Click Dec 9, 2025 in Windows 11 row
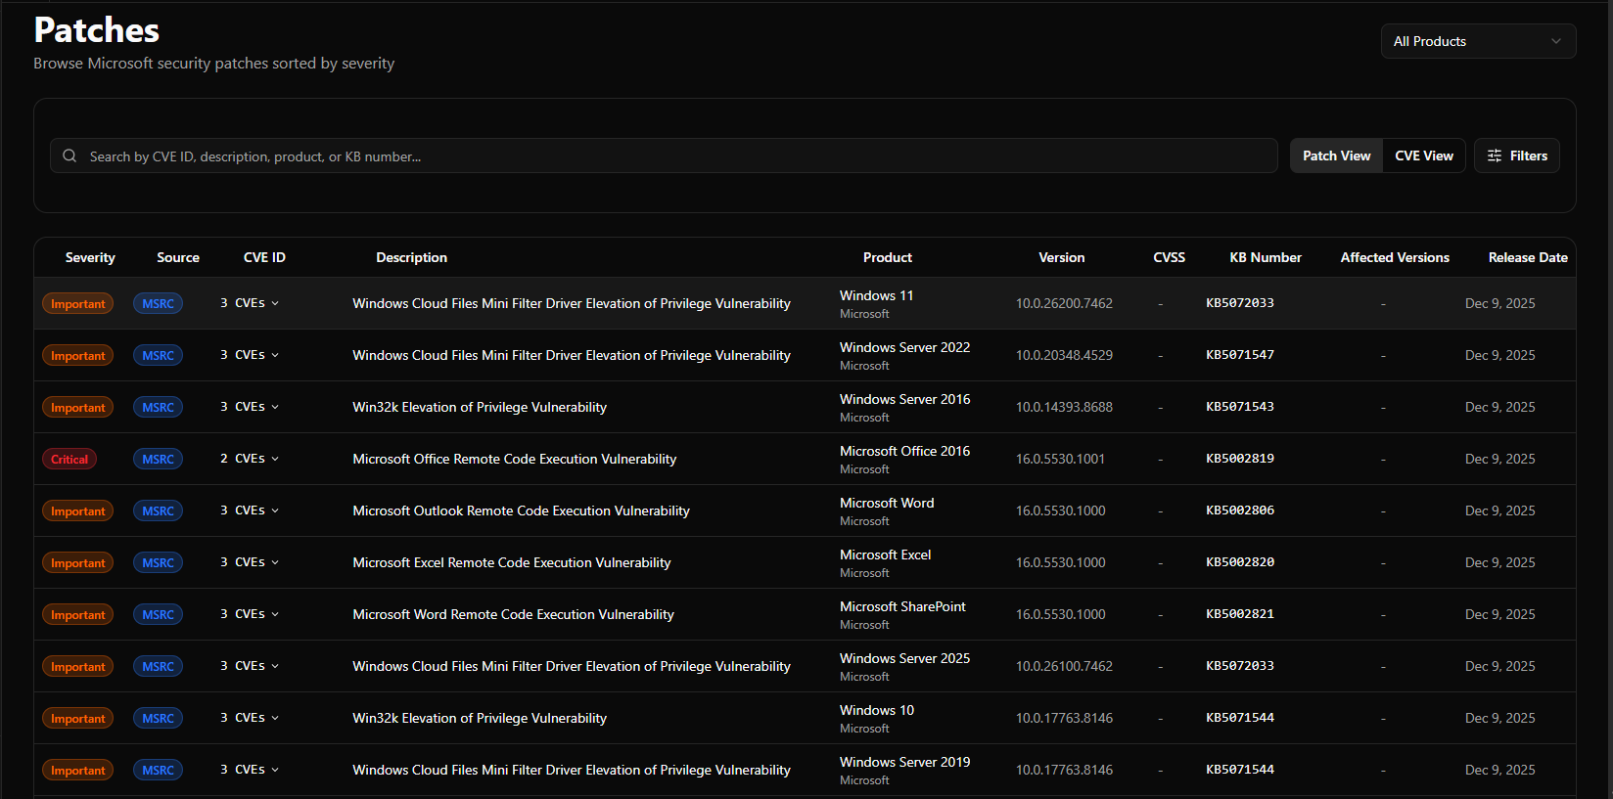 (1499, 303)
